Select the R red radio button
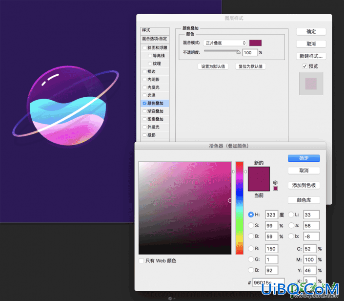The height and width of the screenshot is (301, 344). pyautogui.click(x=251, y=249)
